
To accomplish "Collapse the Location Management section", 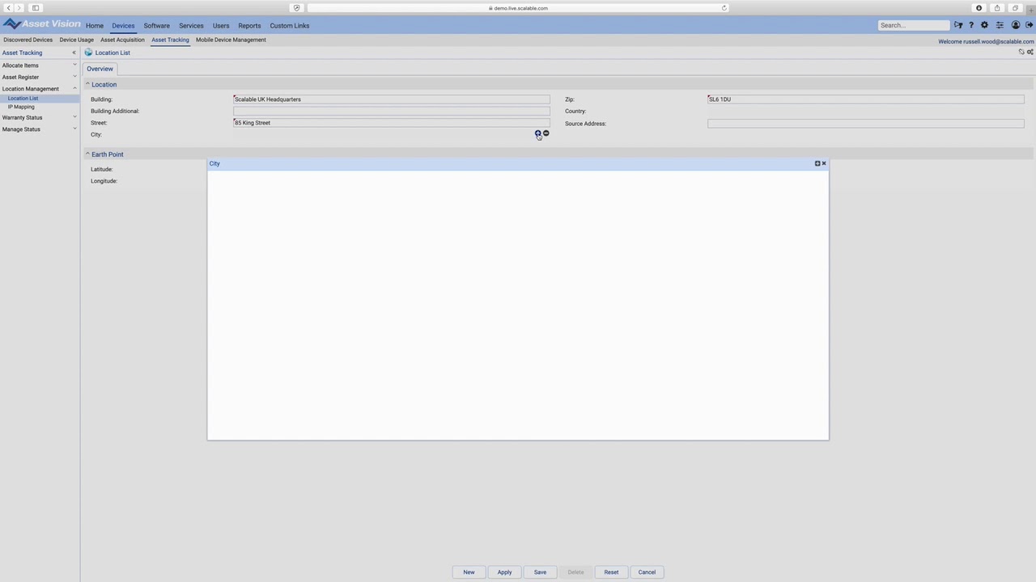I will pos(74,89).
